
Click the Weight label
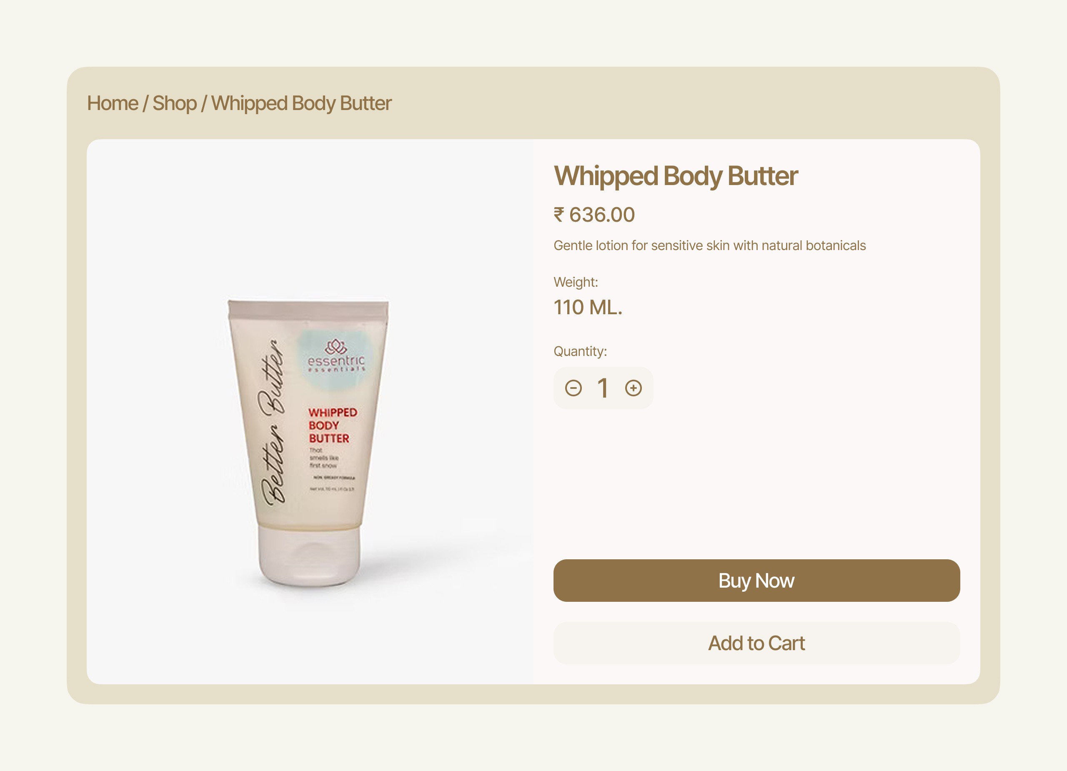(x=576, y=282)
